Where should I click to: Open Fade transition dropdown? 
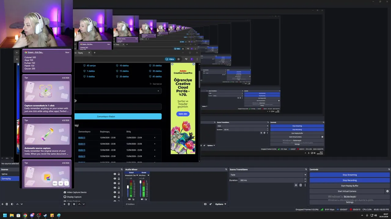(x=268, y=175)
